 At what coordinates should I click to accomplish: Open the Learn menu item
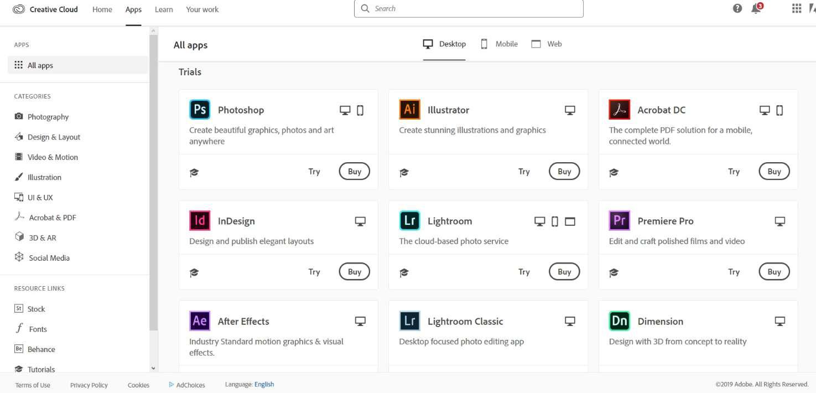tap(164, 9)
